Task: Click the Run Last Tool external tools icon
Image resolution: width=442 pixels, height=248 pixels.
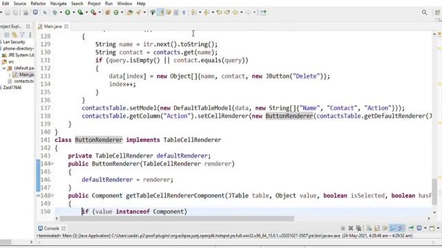Action: [x=93, y=12]
